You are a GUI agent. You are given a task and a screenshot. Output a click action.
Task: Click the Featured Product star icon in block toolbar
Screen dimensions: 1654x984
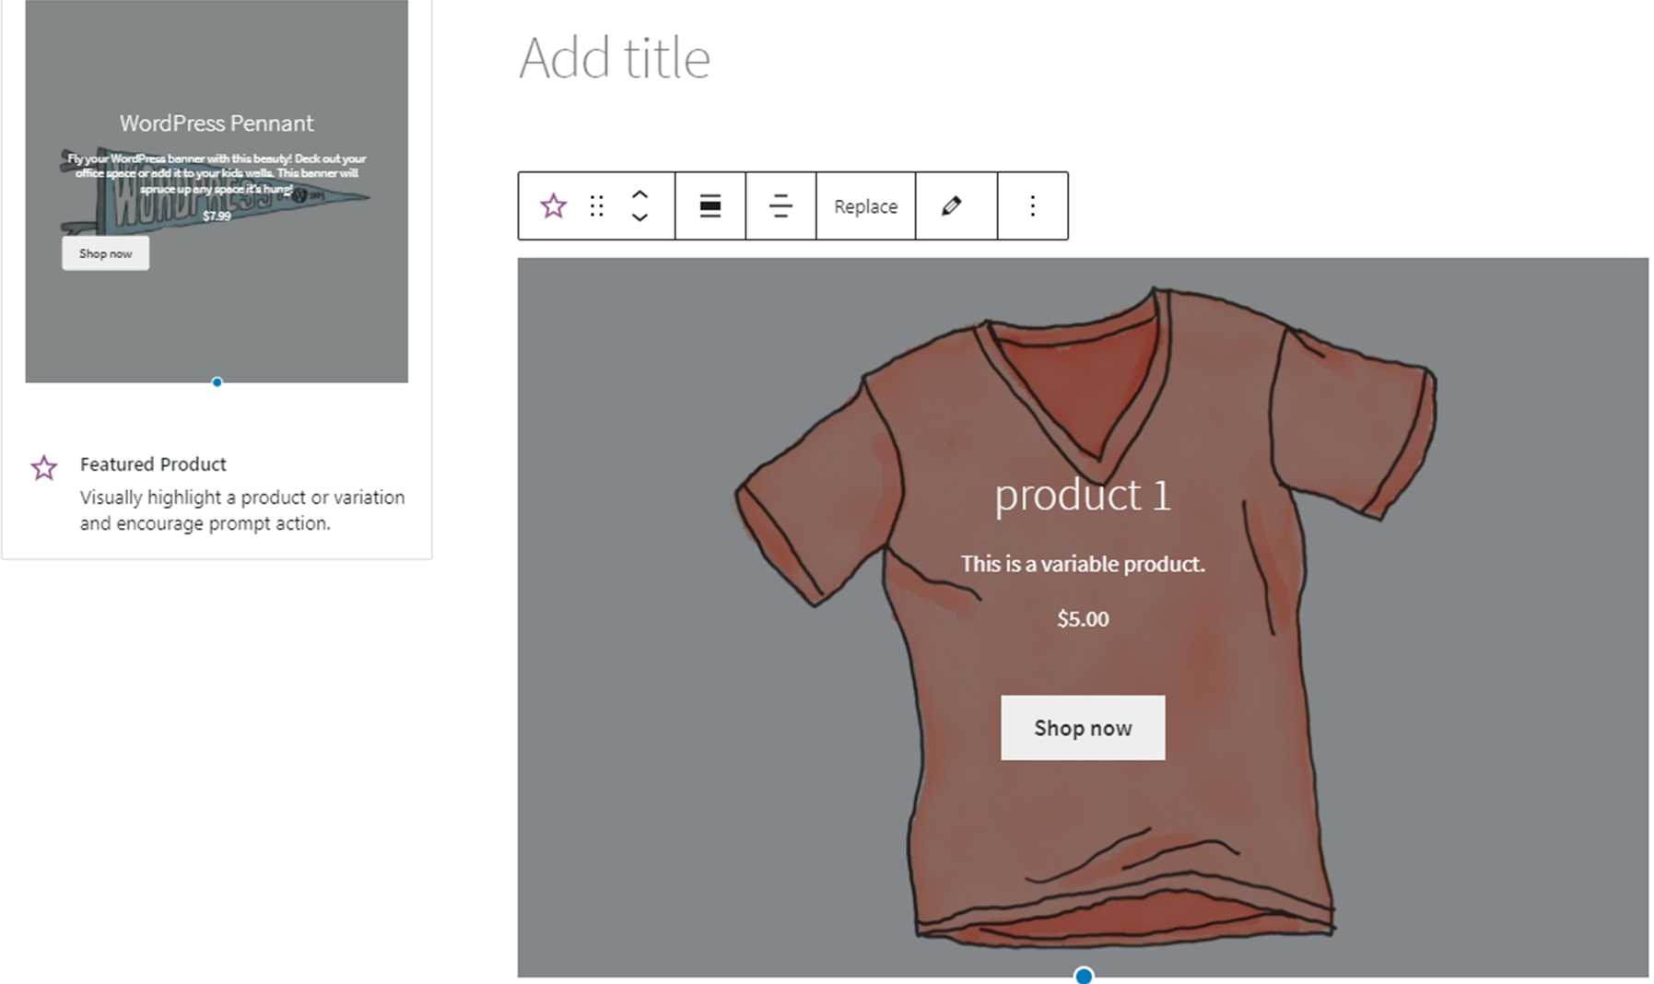pos(553,205)
